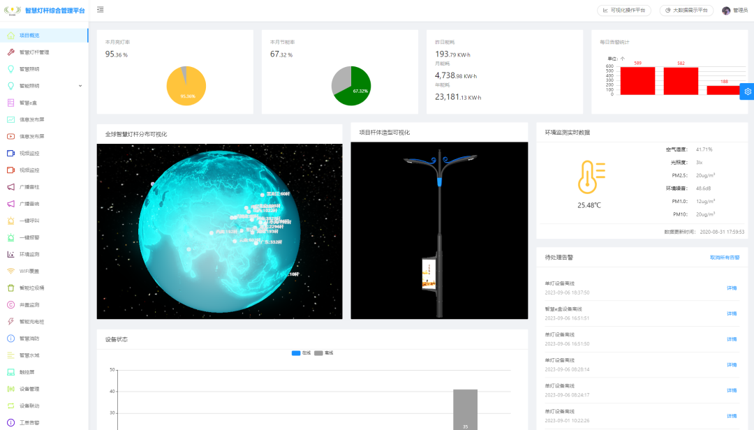The width and height of the screenshot is (754, 430).
Task: Click the 193.79 KW·h daily value
Action: coord(452,54)
